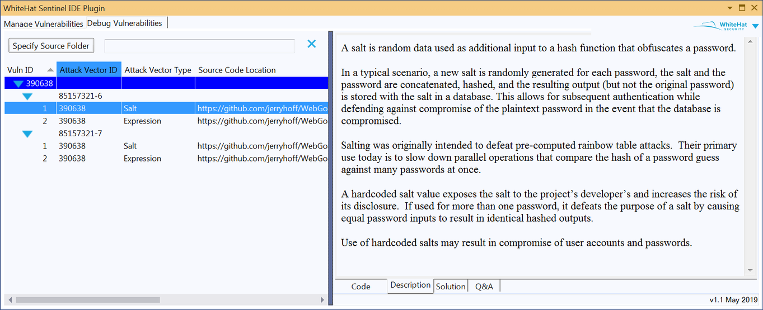Open the blue dropdown arrow beside WhiteHat logo
The width and height of the screenshot is (763, 310).
[x=756, y=26]
